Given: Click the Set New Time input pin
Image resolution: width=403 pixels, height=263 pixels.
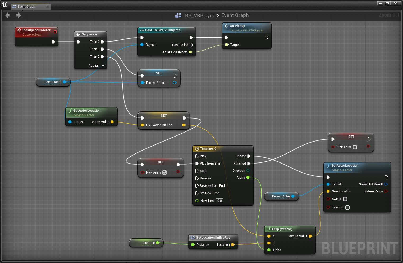Looking at the screenshot, I should (197, 193).
